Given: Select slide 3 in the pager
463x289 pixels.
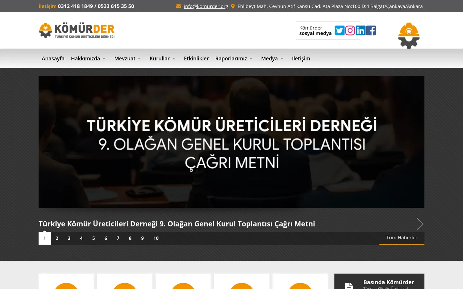Looking at the screenshot, I should [69, 238].
